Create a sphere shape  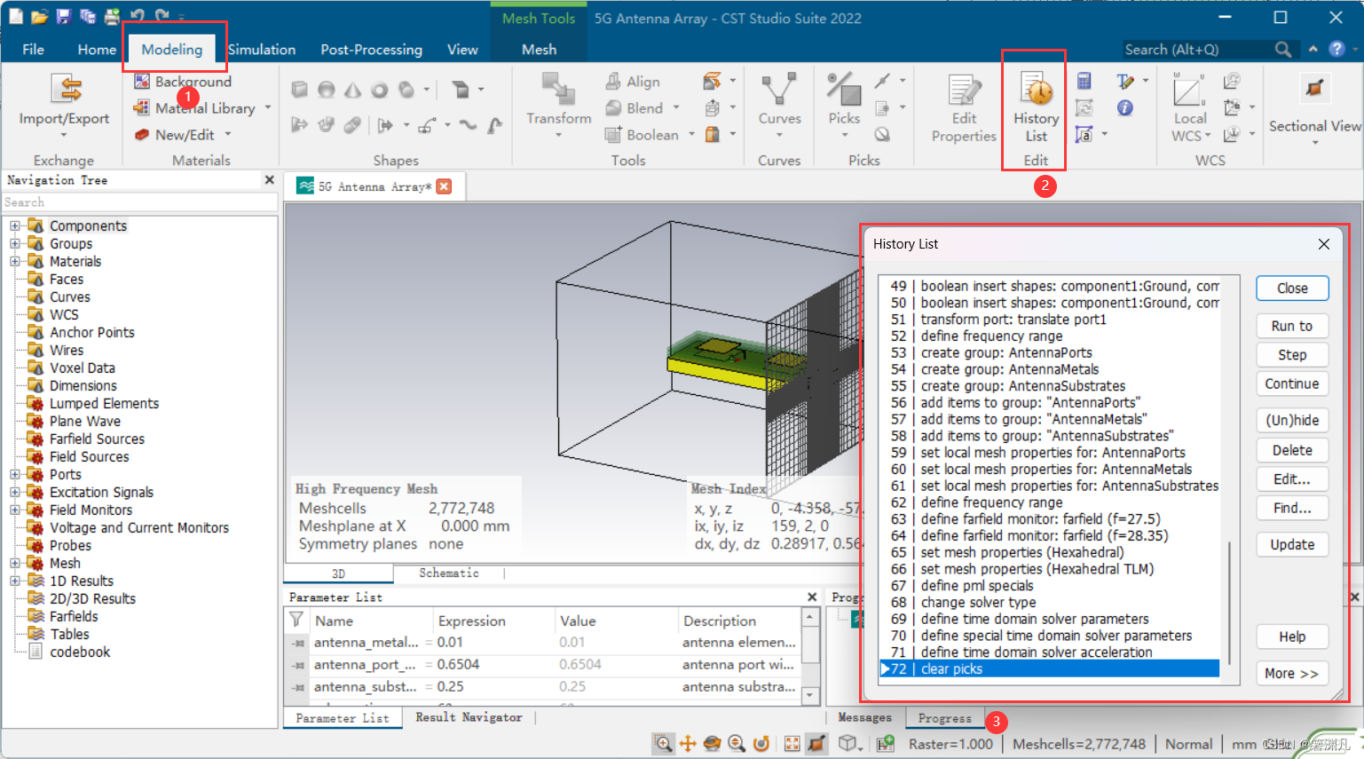[327, 90]
